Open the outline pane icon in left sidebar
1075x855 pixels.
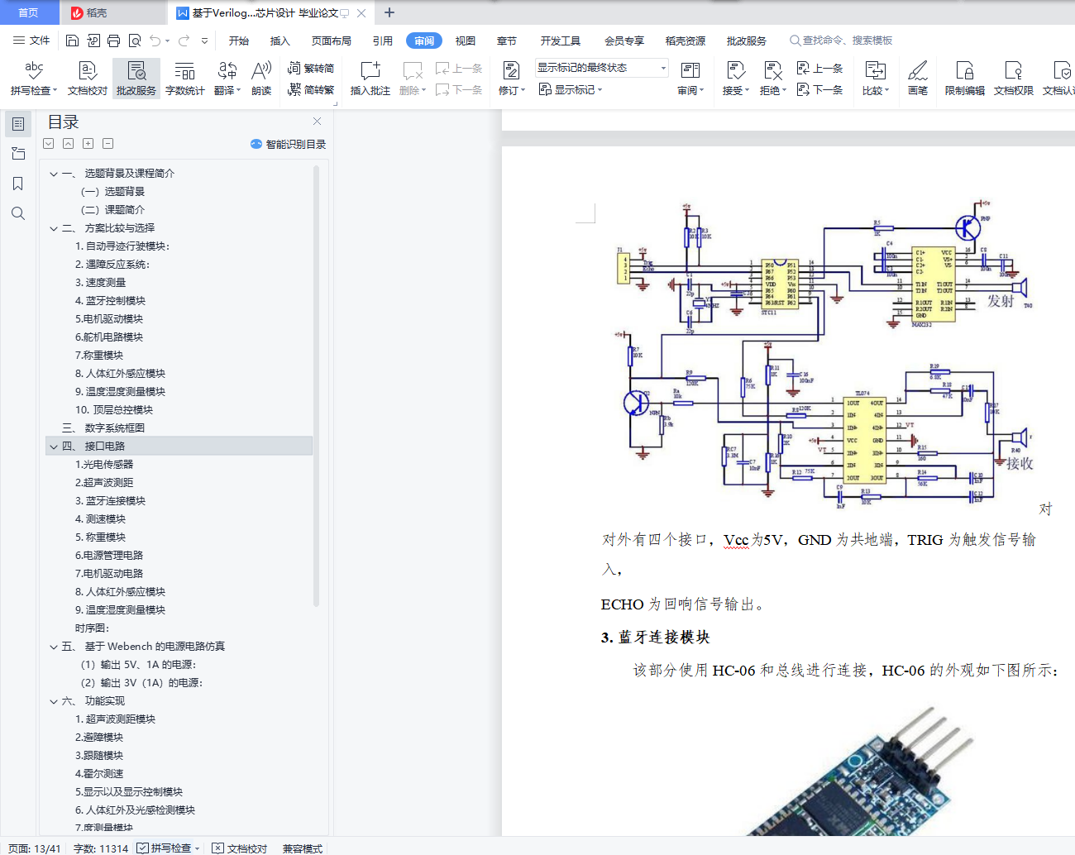tap(18, 124)
